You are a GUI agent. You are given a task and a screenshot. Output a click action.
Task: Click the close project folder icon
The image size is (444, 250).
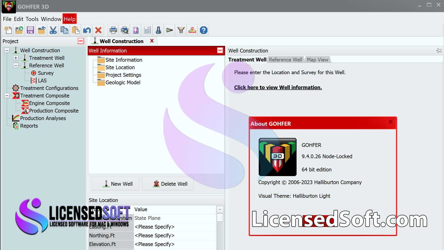[x=42, y=30]
